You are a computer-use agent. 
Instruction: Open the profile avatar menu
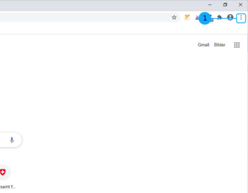coord(230,17)
